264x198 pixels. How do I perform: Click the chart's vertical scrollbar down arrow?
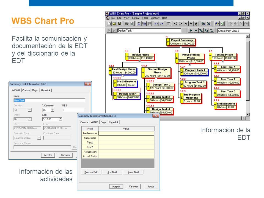[248, 114]
